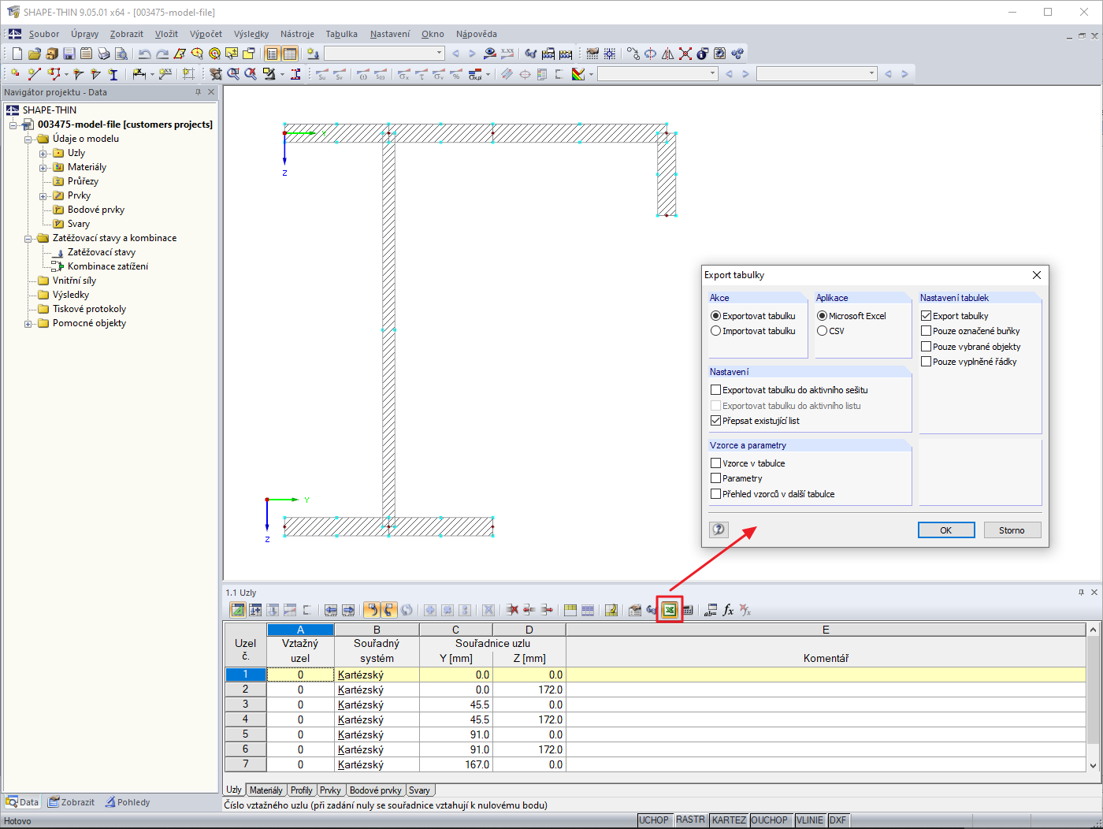Open the Print Preview icon
The height and width of the screenshot is (829, 1103).
click(x=121, y=53)
